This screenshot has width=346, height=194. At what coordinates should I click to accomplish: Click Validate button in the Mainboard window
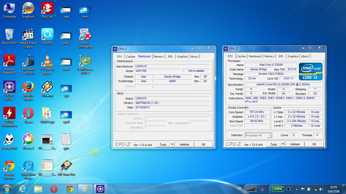point(184,144)
